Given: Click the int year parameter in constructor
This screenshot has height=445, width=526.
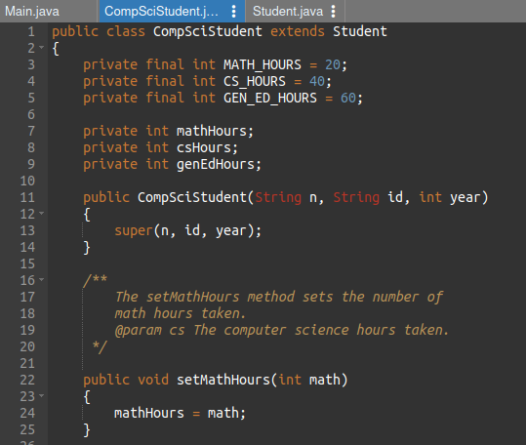Looking at the screenshot, I should tap(450, 197).
